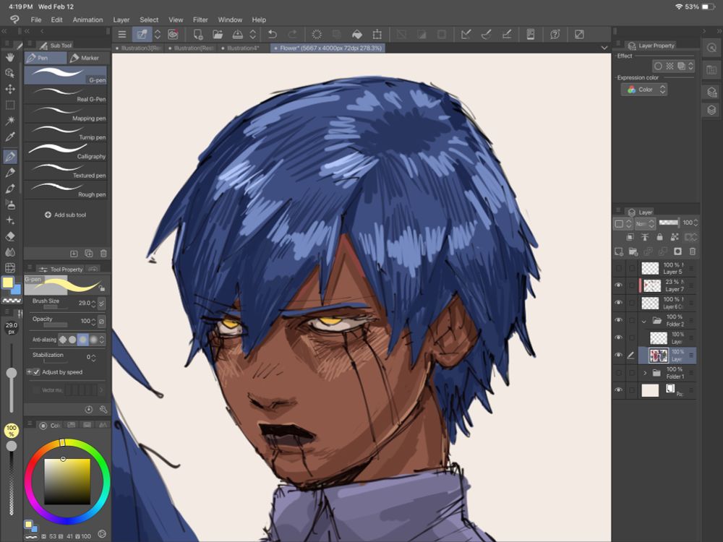723x542 pixels.
Task: Toggle Set as reference layer lighthouse icon
Action: (x=645, y=237)
